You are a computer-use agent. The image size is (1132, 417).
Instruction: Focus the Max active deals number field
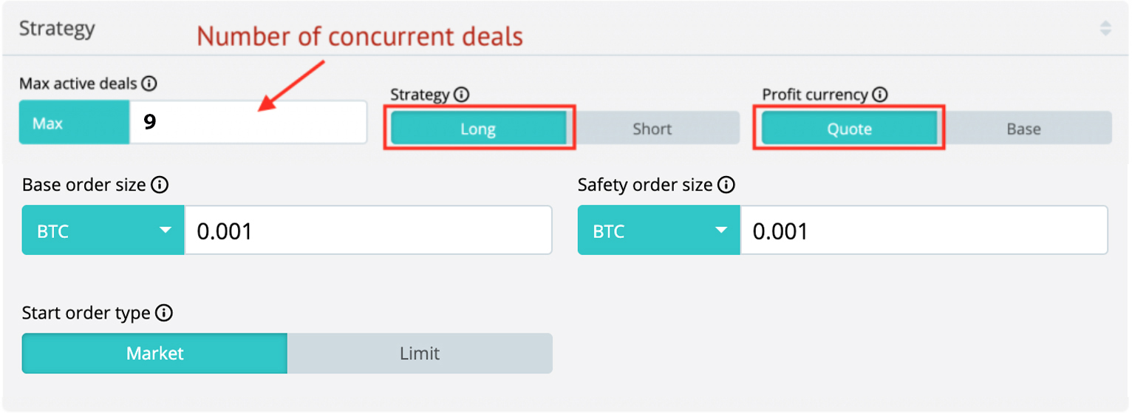click(248, 123)
